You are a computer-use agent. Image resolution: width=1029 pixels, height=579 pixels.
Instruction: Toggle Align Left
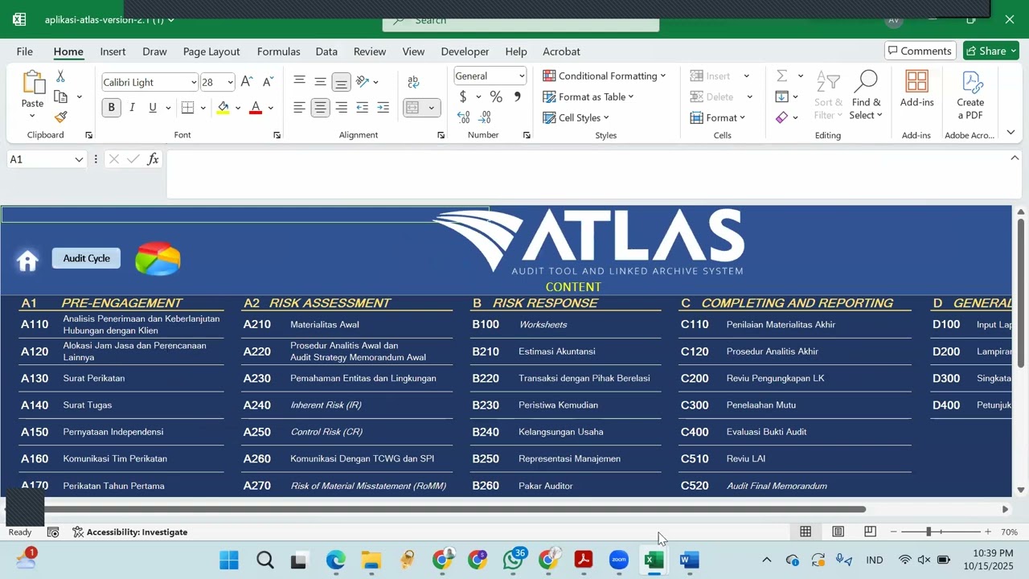pos(299,108)
